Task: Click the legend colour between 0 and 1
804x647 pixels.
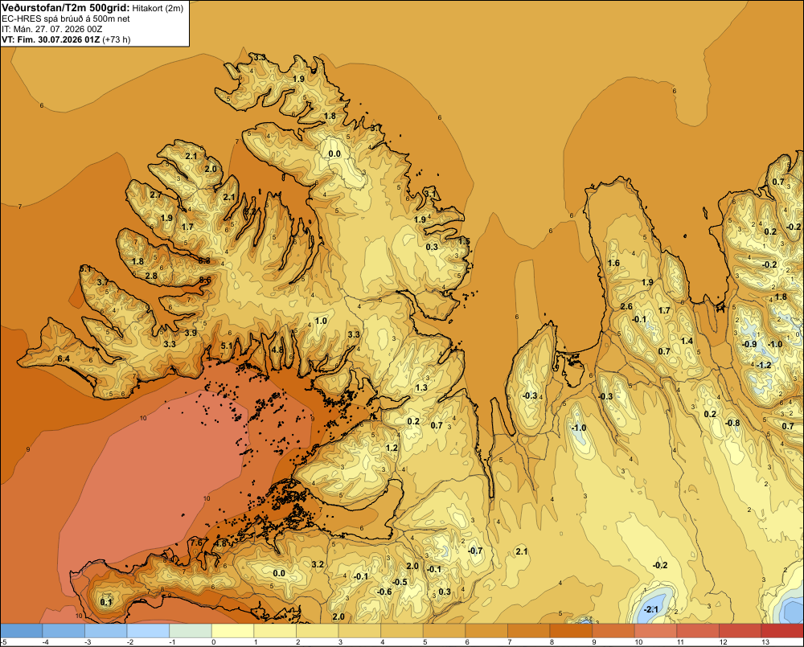Action: (232, 631)
